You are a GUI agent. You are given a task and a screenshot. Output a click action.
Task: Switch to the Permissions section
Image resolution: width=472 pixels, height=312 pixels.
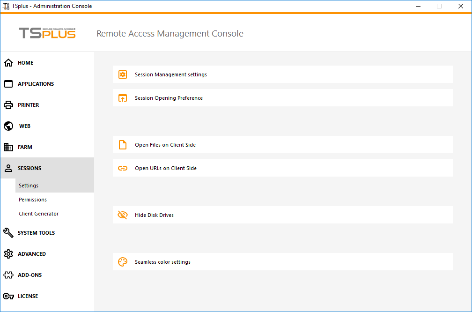tap(32, 199)
